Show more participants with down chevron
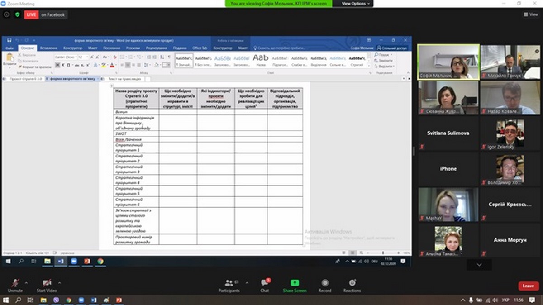The width and height of the screenshot is (543, 305). (479, 265)
